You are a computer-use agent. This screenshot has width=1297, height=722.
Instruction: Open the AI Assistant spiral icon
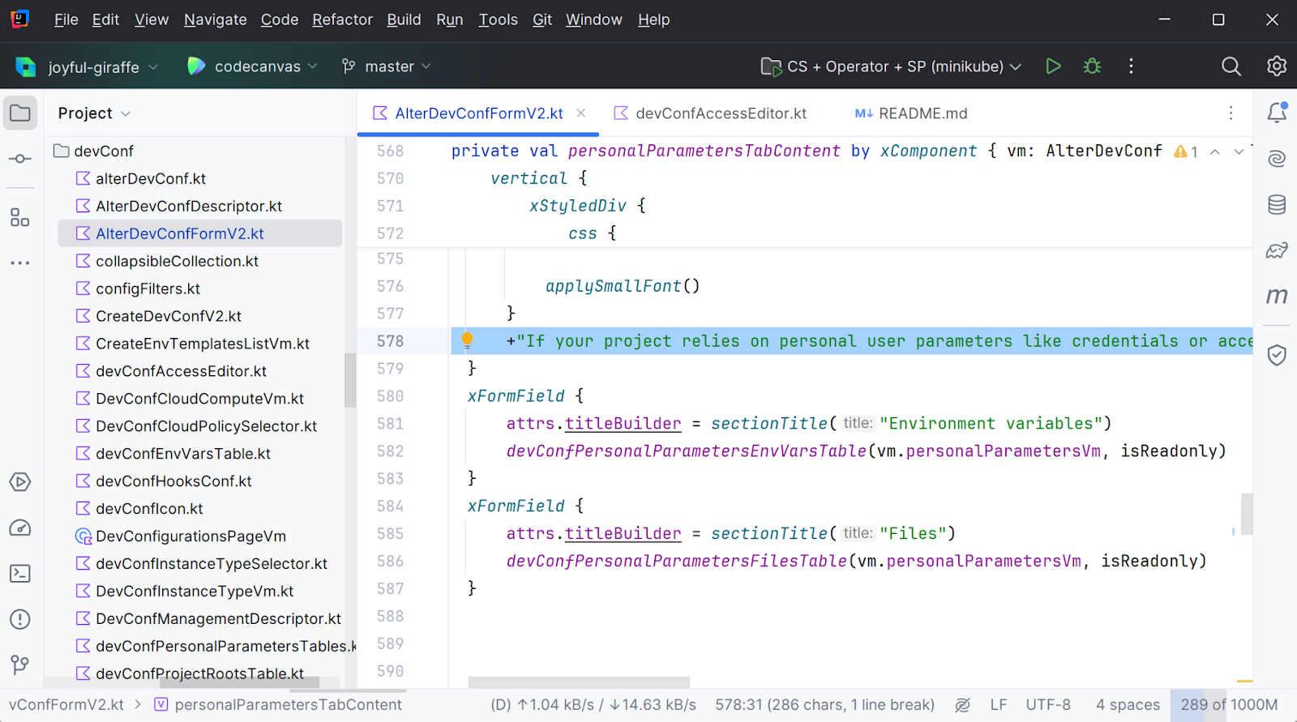(1277, 159)
